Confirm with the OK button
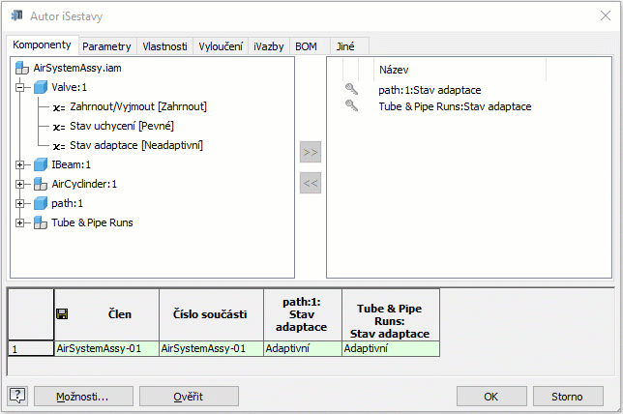The image size is (623, 414). point(491,397)
